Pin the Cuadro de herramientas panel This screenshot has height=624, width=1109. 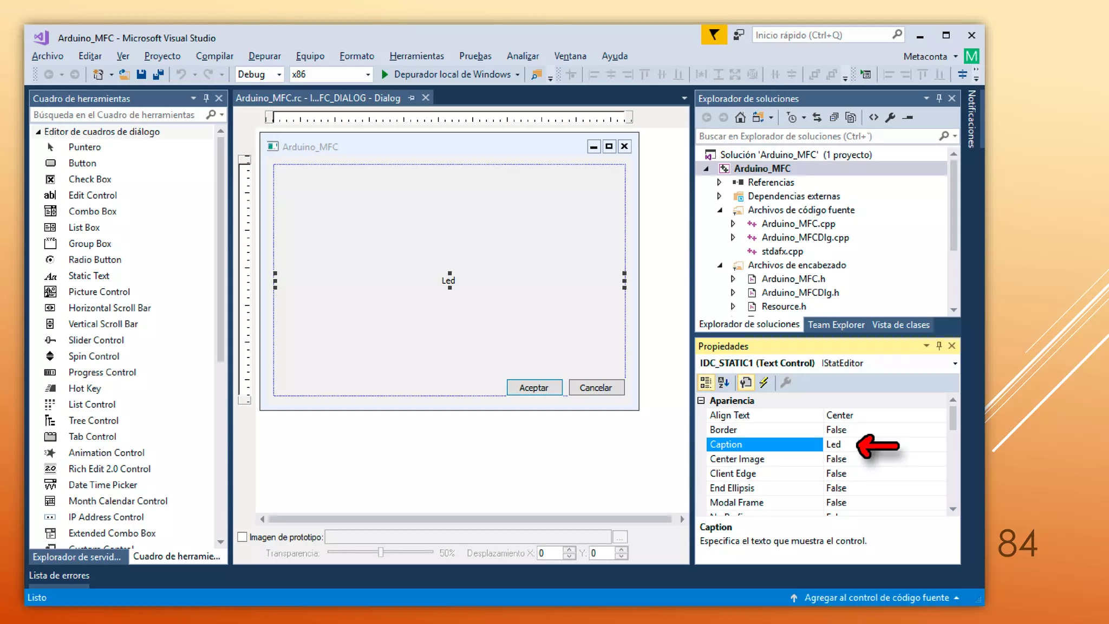pyautogui.click(x=206, y=98)
